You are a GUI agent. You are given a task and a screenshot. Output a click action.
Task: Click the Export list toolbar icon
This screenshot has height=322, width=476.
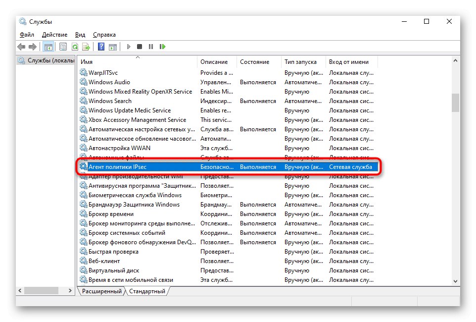[86, 47]
